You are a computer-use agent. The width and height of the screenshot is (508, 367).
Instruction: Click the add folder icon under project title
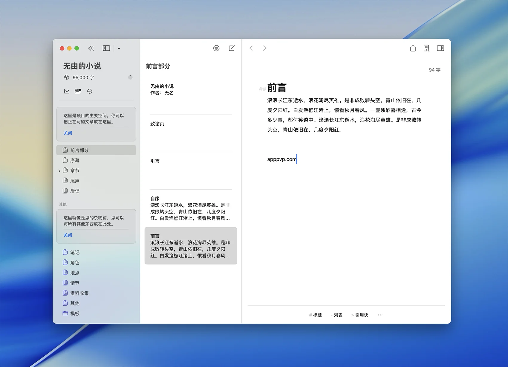click(x=78, y=91)
